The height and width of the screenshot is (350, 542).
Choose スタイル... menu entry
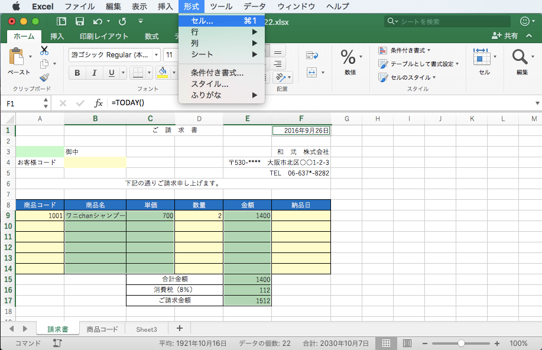point(222,84)
